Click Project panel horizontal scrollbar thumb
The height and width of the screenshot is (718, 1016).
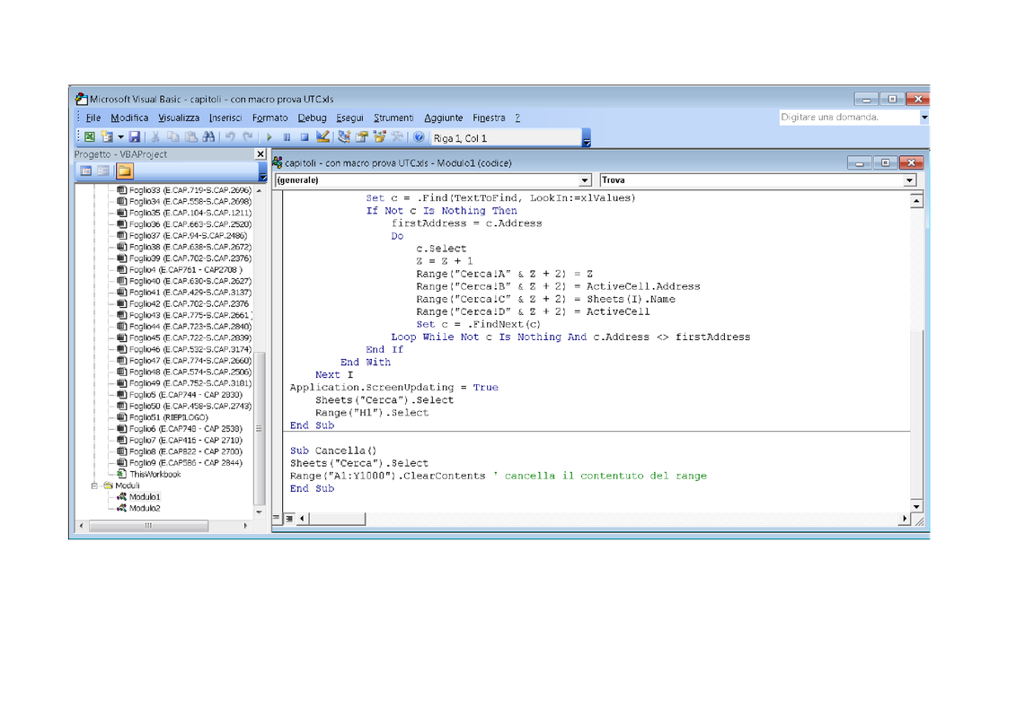coord(148,526)
